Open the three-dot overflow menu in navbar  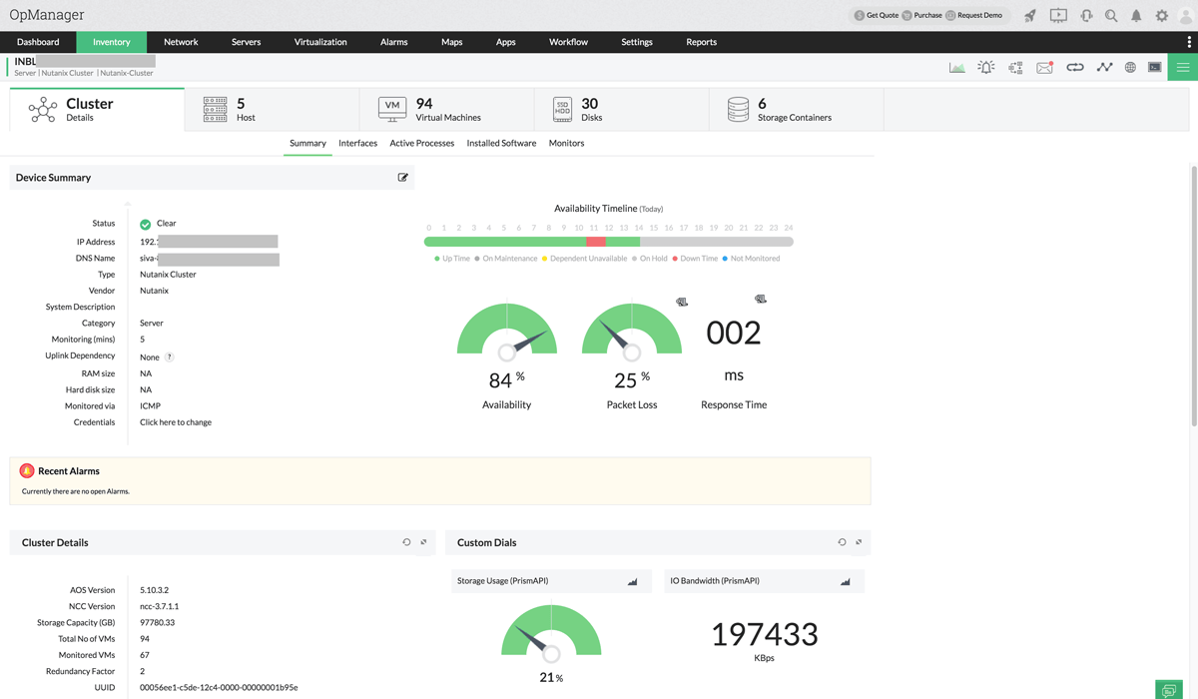click(x=1189, y=42)
